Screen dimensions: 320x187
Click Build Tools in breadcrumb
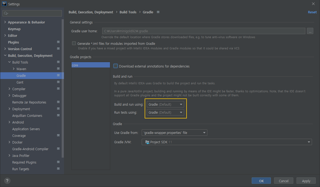pos(128,12)
